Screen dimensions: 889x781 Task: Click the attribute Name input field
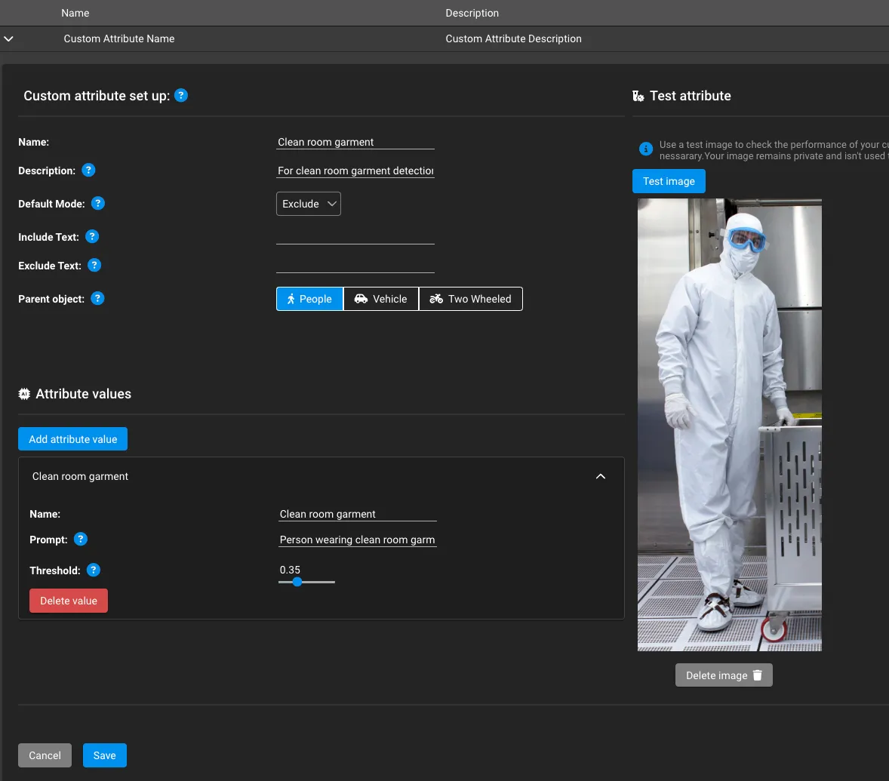[355, 142]
